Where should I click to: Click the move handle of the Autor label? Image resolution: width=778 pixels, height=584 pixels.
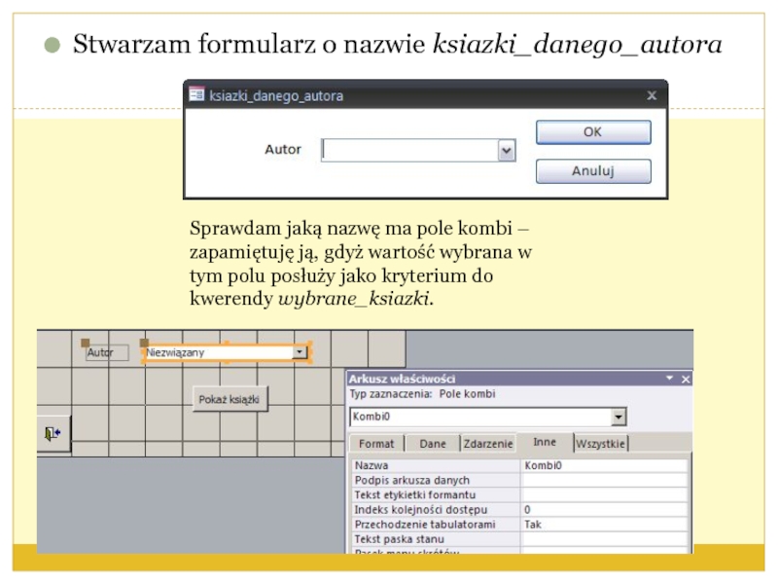pyautogui.click(x=85, y=343)
